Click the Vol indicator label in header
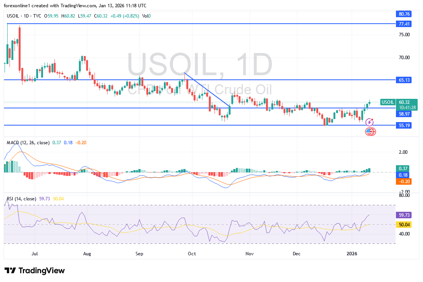The image size is (423, 282). pos(146,16)
